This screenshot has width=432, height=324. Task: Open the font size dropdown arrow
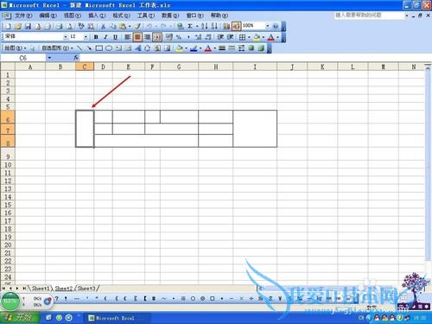[x=86, y=37]
